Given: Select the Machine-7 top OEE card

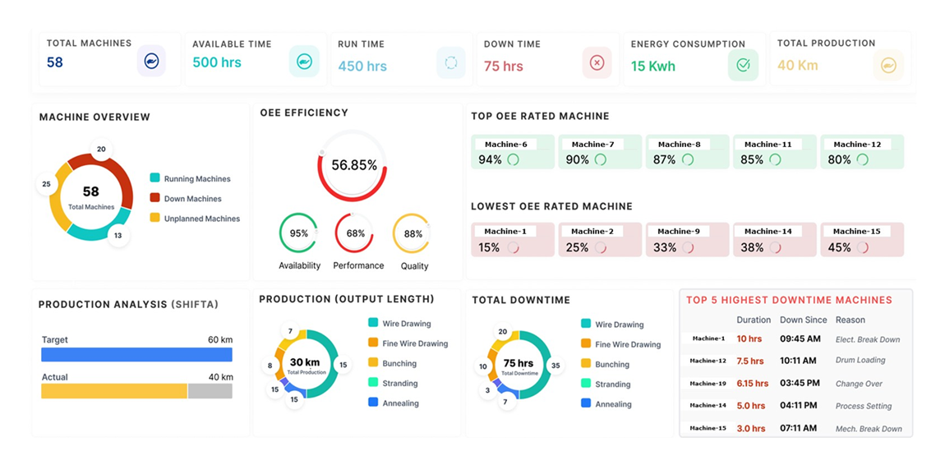Looking at the screenshot, I should tap(600, 152).
